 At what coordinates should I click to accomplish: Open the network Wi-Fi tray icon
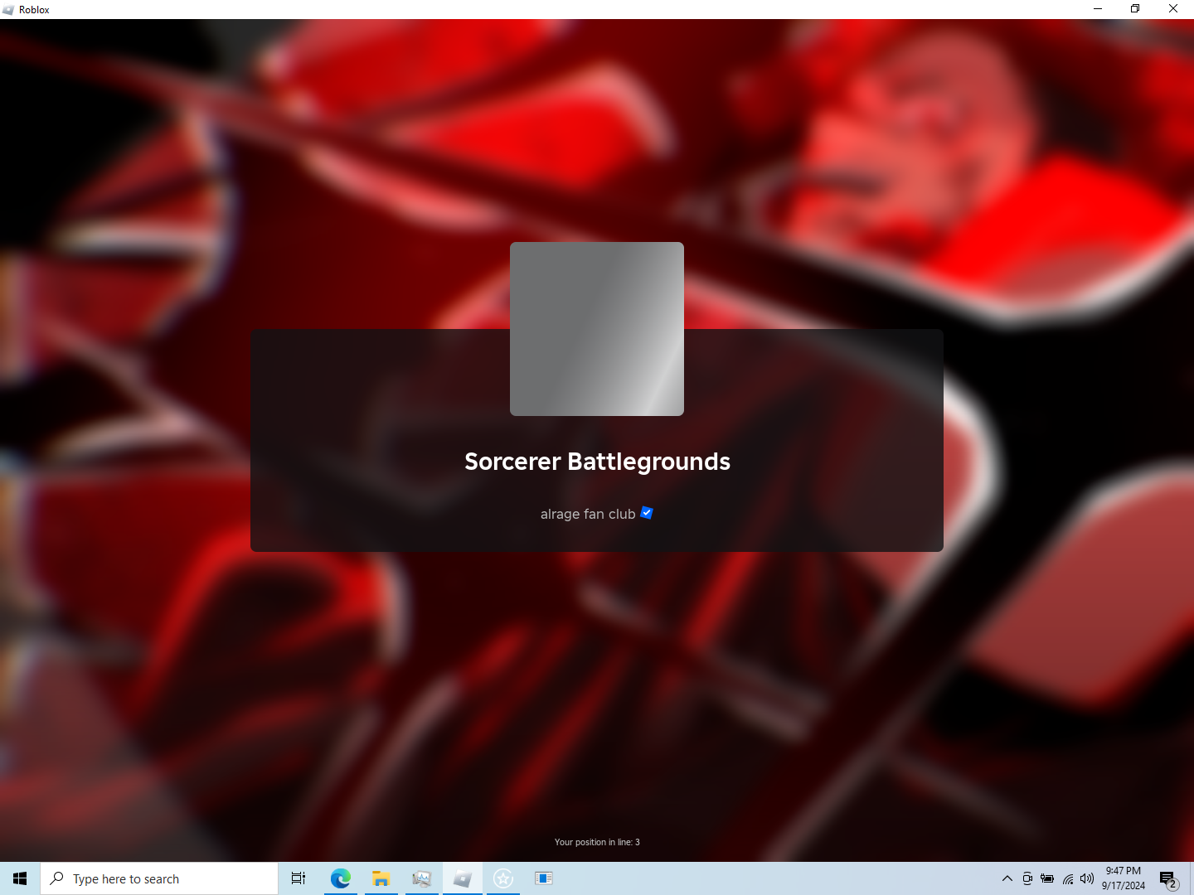[x=1068, y=878]
